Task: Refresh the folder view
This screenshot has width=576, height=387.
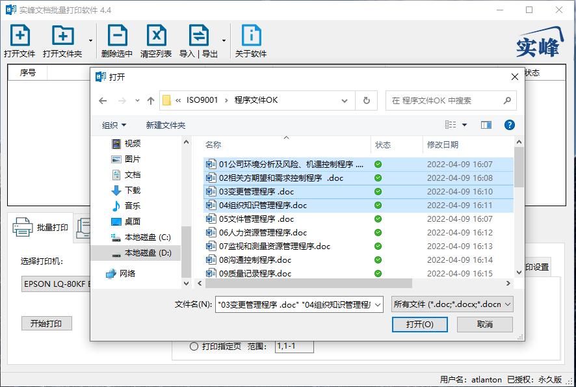Action: pyautogui.click(x=366, y=101)
